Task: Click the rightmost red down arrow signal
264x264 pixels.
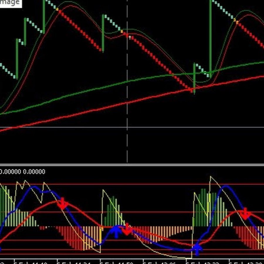Action: pos(246,214)
